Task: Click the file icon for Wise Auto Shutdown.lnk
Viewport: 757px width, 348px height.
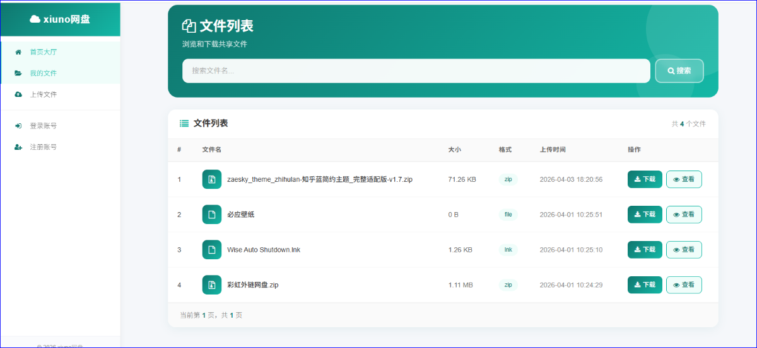Action: 212,250
